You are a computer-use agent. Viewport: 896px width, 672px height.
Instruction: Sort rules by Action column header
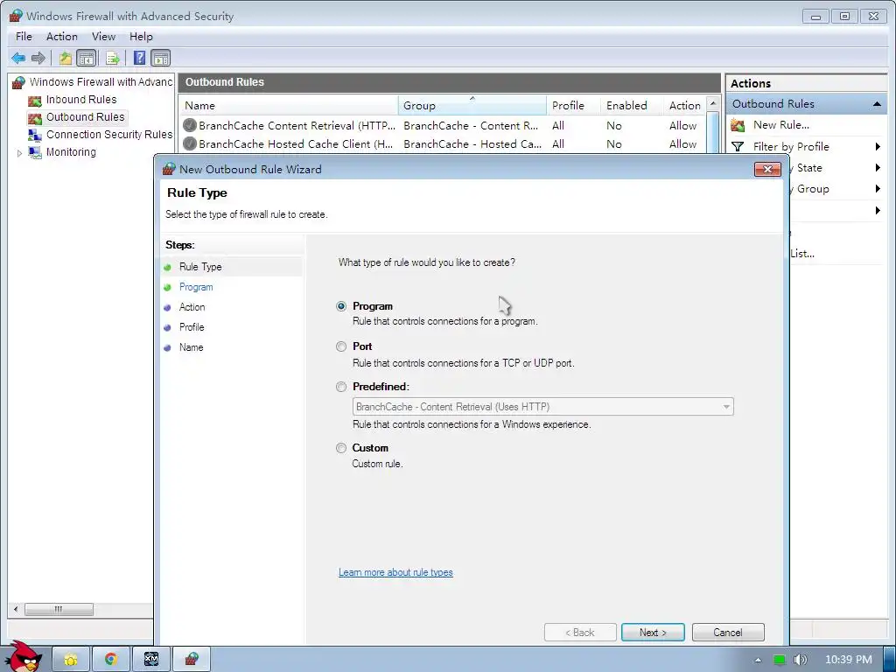(x=684, y=106)
